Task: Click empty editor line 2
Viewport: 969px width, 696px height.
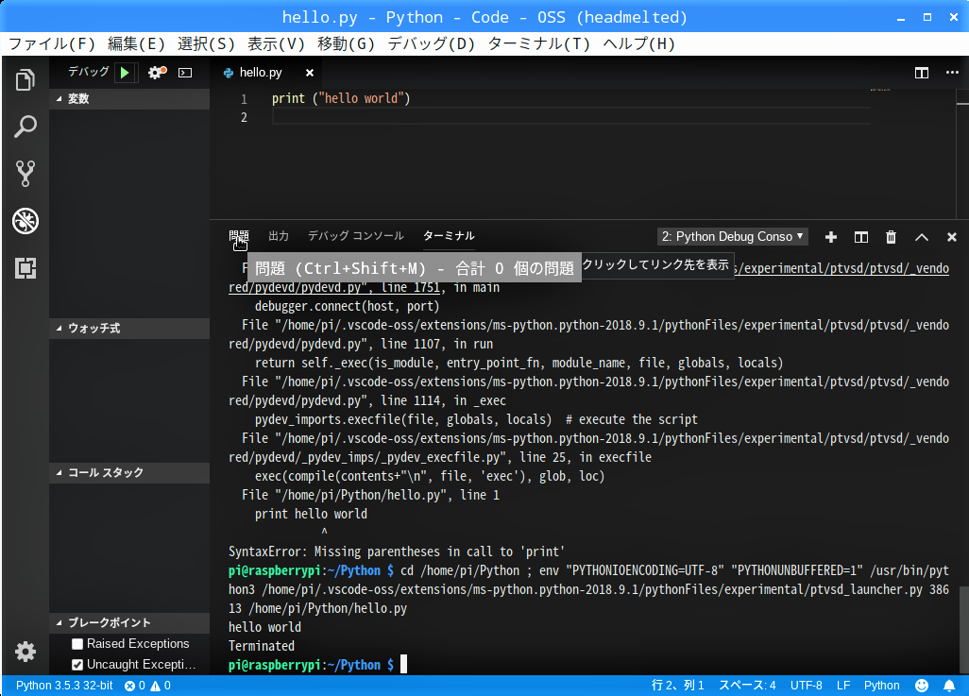Action: pos(571,117)
